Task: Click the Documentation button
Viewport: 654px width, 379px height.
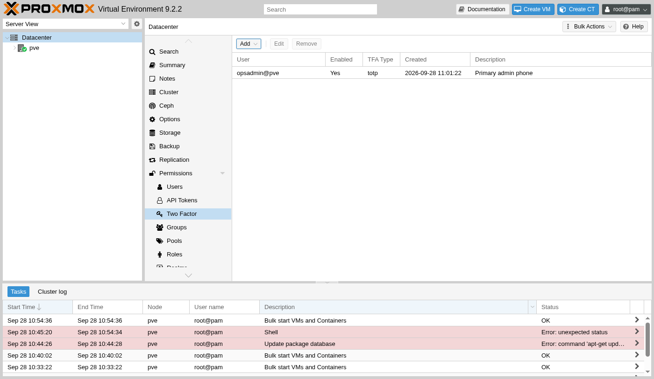Action: pos(483,9)
